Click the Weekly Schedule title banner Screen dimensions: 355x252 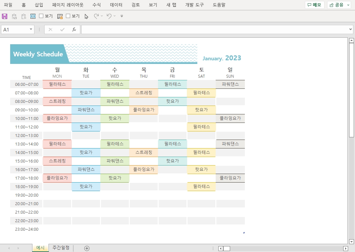tap(38, 54)
